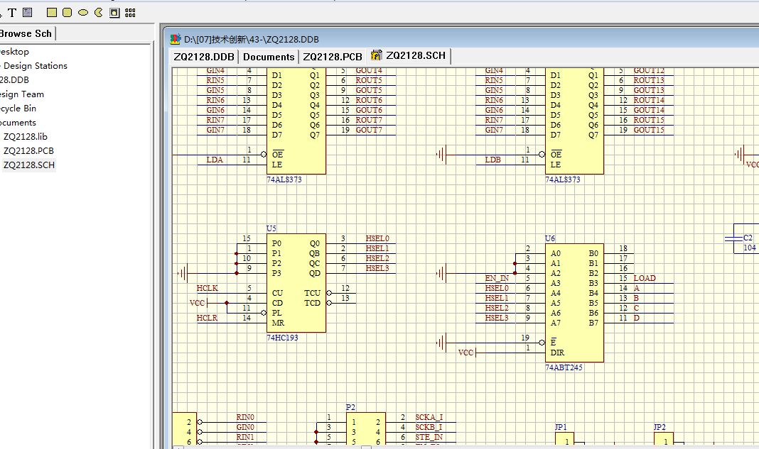The image size is (759, 449).
Task: Select the LDB net label
Action: click(x=492, y=160)
